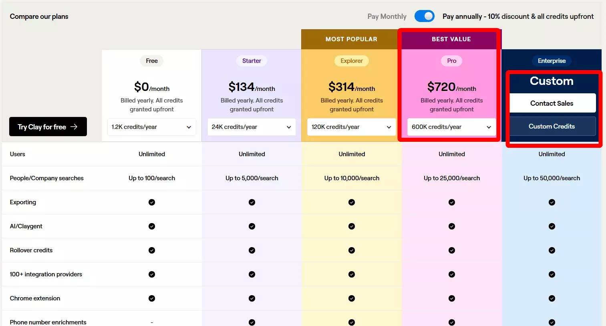Click arrow icon on Try Clay for free
The height and width of the screenshot is (326, 606).
point(74,127)
